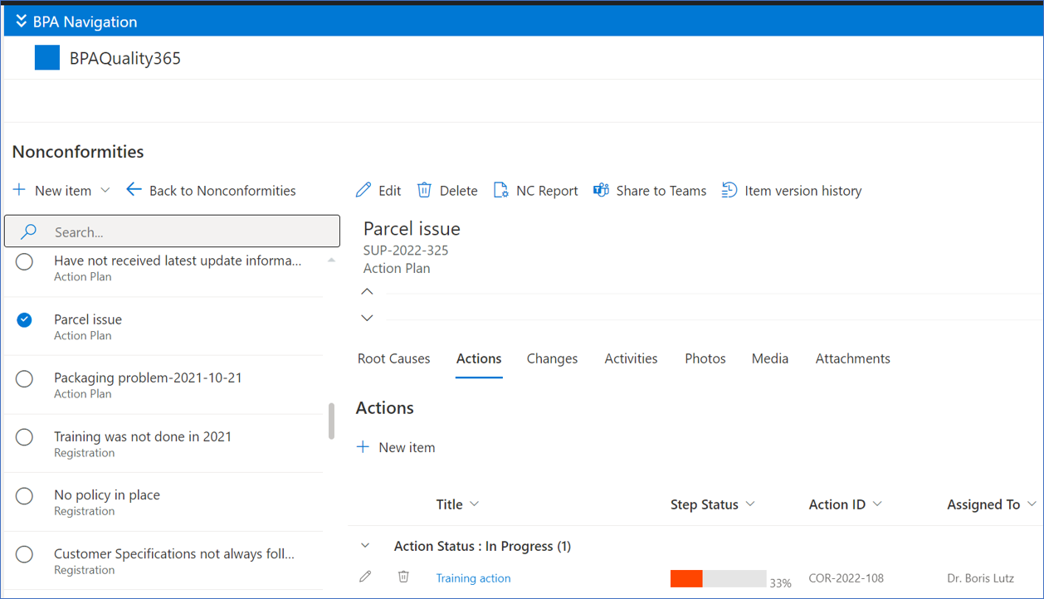Click the Item version history icon

[729, 190]
